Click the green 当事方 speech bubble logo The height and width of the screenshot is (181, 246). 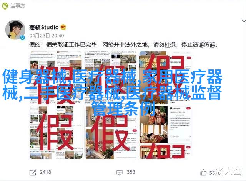(x=5, y=6)
